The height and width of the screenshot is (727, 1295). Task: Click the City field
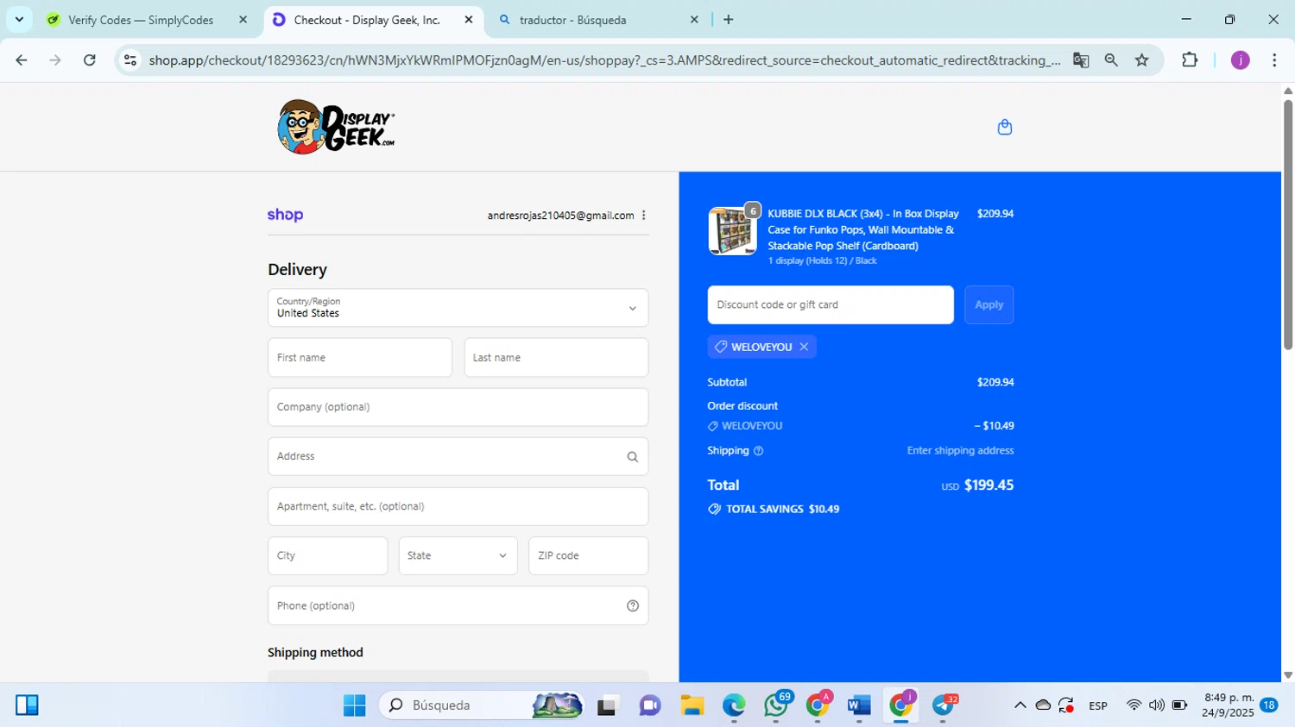pyautogui.click(x=327, y=556)
